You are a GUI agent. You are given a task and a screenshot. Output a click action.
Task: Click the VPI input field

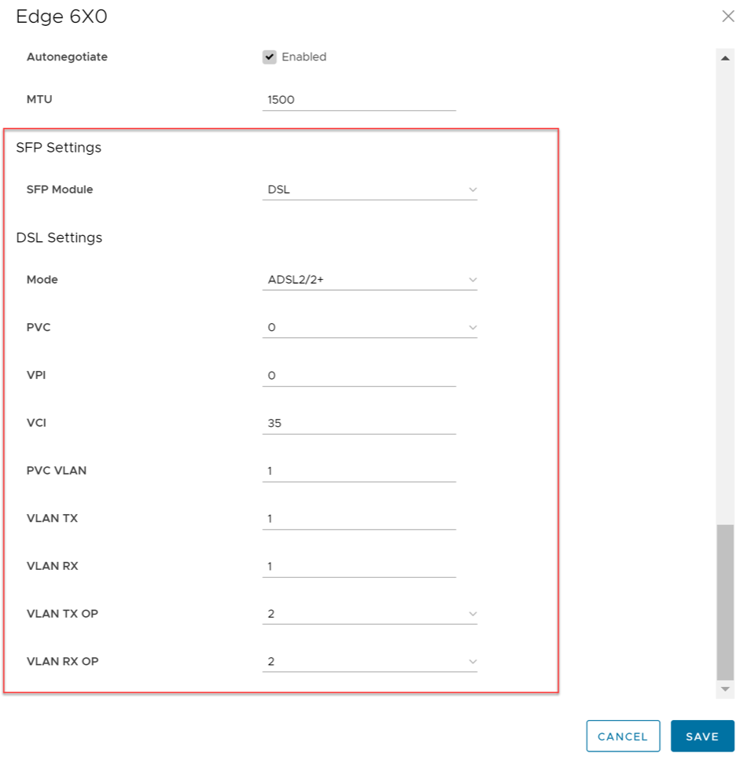(359, 376)
